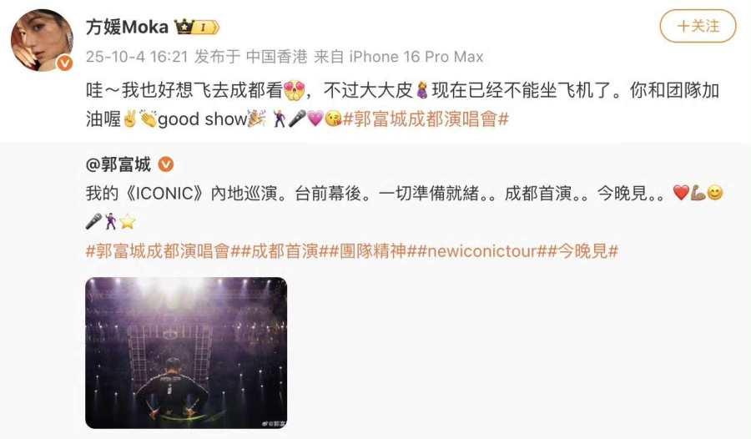Open the concert stage photo thumbnail
The image size is (751, 439).
point(186,353)
